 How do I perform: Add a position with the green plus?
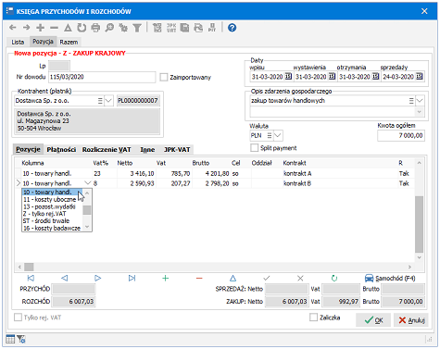(166, 278)
